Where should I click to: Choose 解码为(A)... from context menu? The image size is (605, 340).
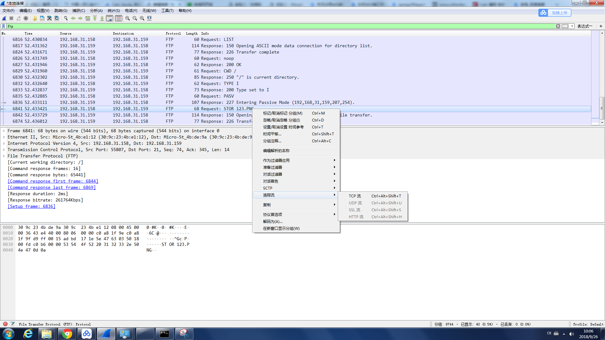pyautogui.click(x=273, y=221)
